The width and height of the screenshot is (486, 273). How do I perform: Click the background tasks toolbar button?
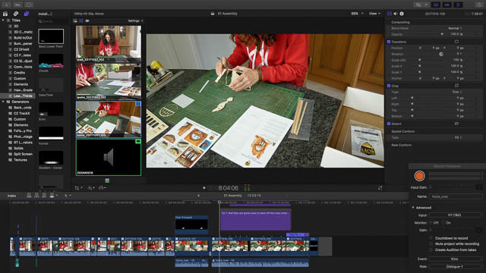pos(29,5)
